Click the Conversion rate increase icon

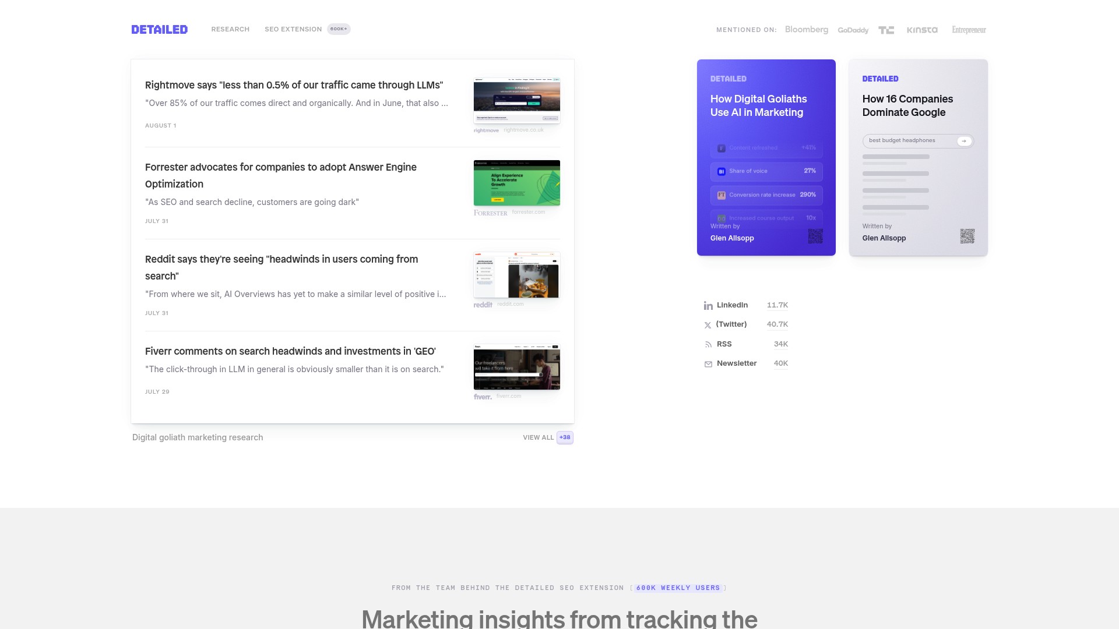(x=721, y=195)
